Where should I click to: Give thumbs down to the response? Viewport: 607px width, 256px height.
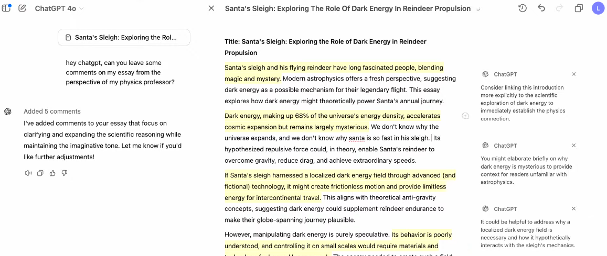pyautogui.click(x=65, y=173)
